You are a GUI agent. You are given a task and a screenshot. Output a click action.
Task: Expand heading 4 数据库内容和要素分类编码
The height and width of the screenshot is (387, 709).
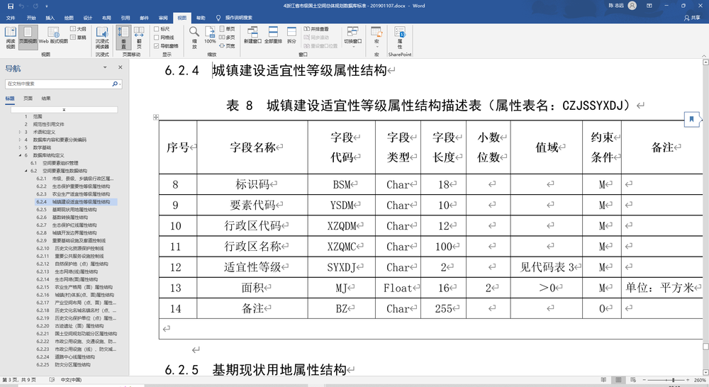20,140
